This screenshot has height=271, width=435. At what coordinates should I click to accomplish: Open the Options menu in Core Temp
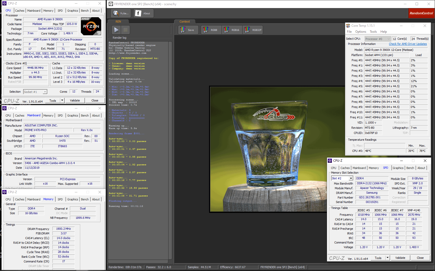pyautogui.click(x=360, y=32)
